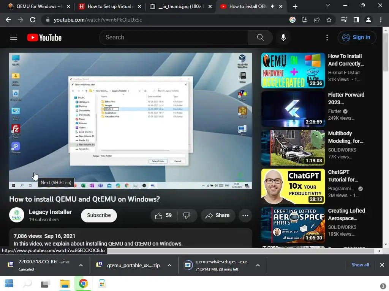Image resolution: width=389 pixels, height=291 pixels.
Task: Dislike the video with thumbs down
Action: [x=187, y=216]
